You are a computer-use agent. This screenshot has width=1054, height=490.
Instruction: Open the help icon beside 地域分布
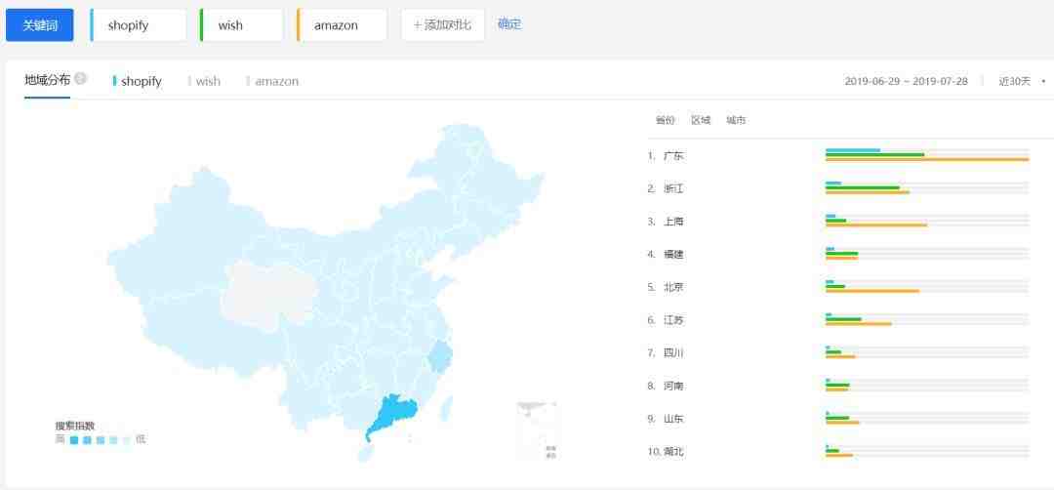(x=81, y=79)
